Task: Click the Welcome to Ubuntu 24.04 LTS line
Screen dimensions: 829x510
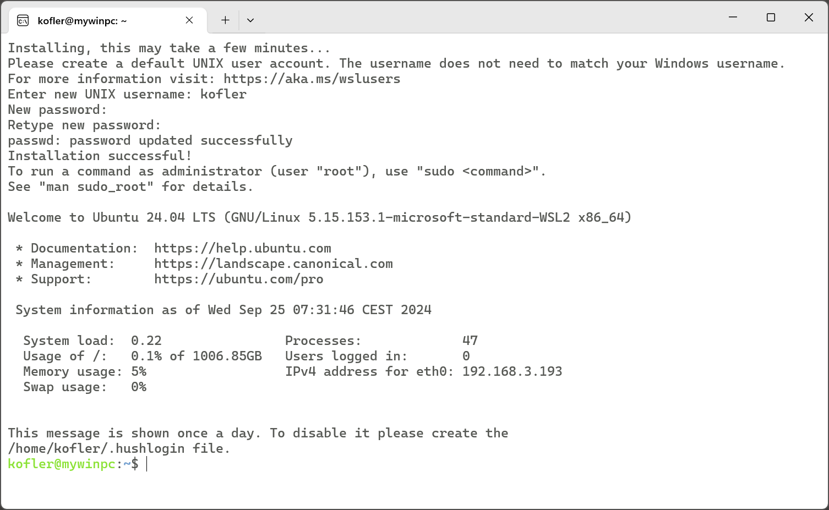Action: click(x=319, y=217)
